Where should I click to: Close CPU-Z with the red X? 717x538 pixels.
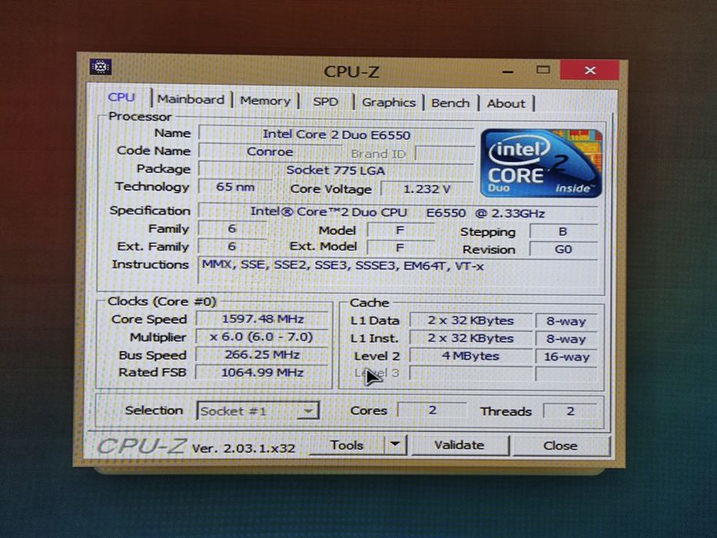coord(589,70)
